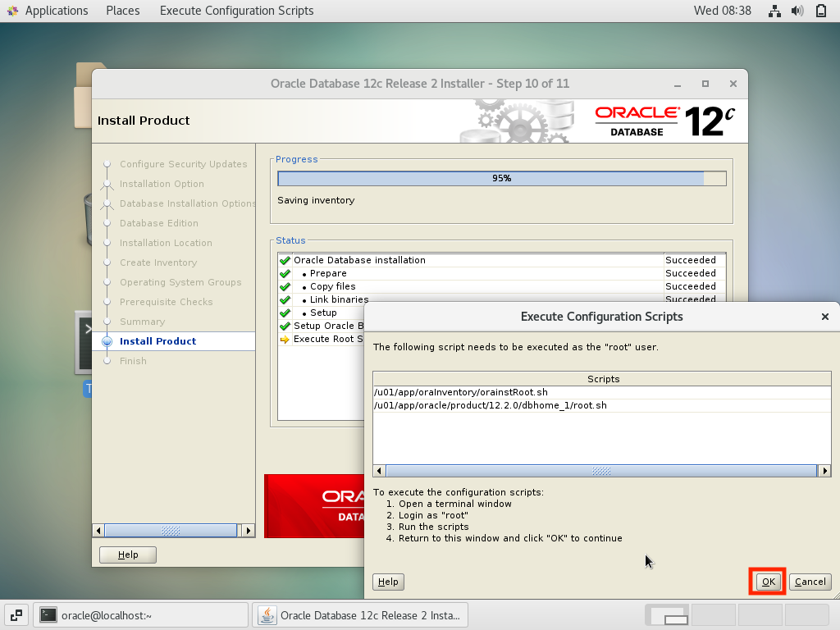
Task: Click Summary step in sidebar
Action: 142,322
